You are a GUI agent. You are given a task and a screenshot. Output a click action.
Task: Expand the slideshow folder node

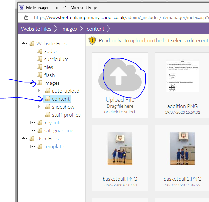(39, 107)
